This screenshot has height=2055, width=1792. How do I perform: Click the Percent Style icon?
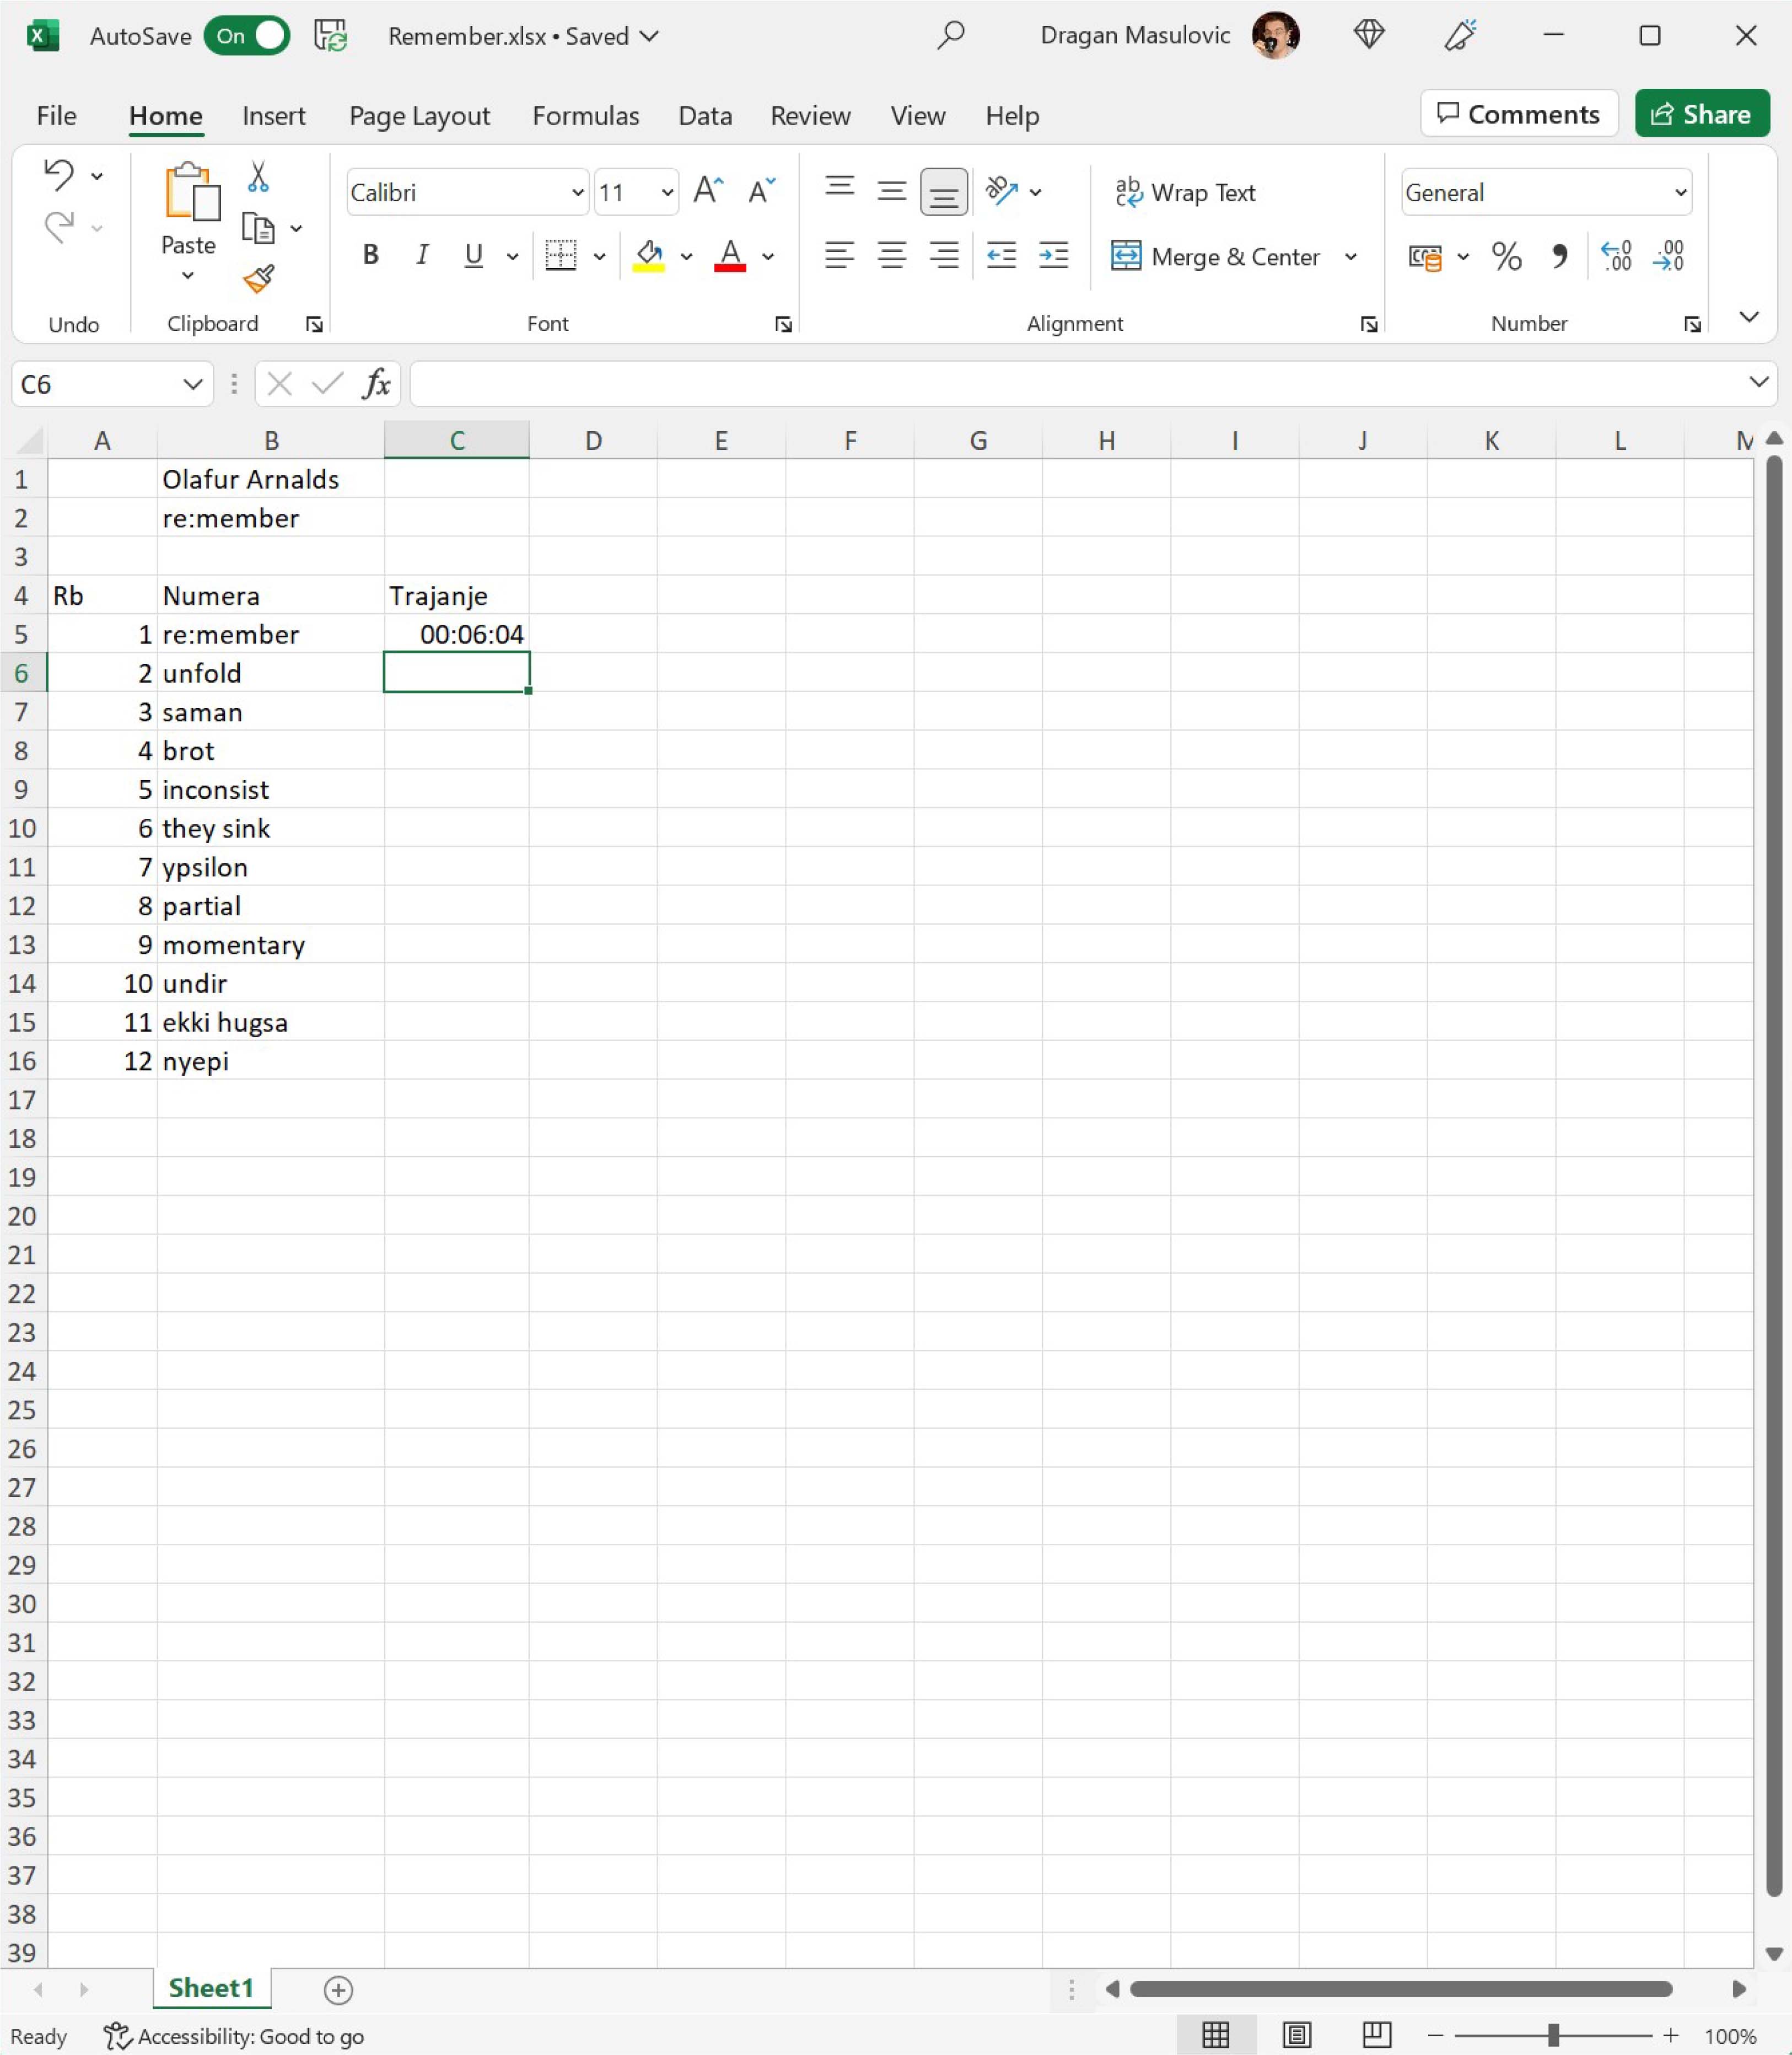[1506, 257]
